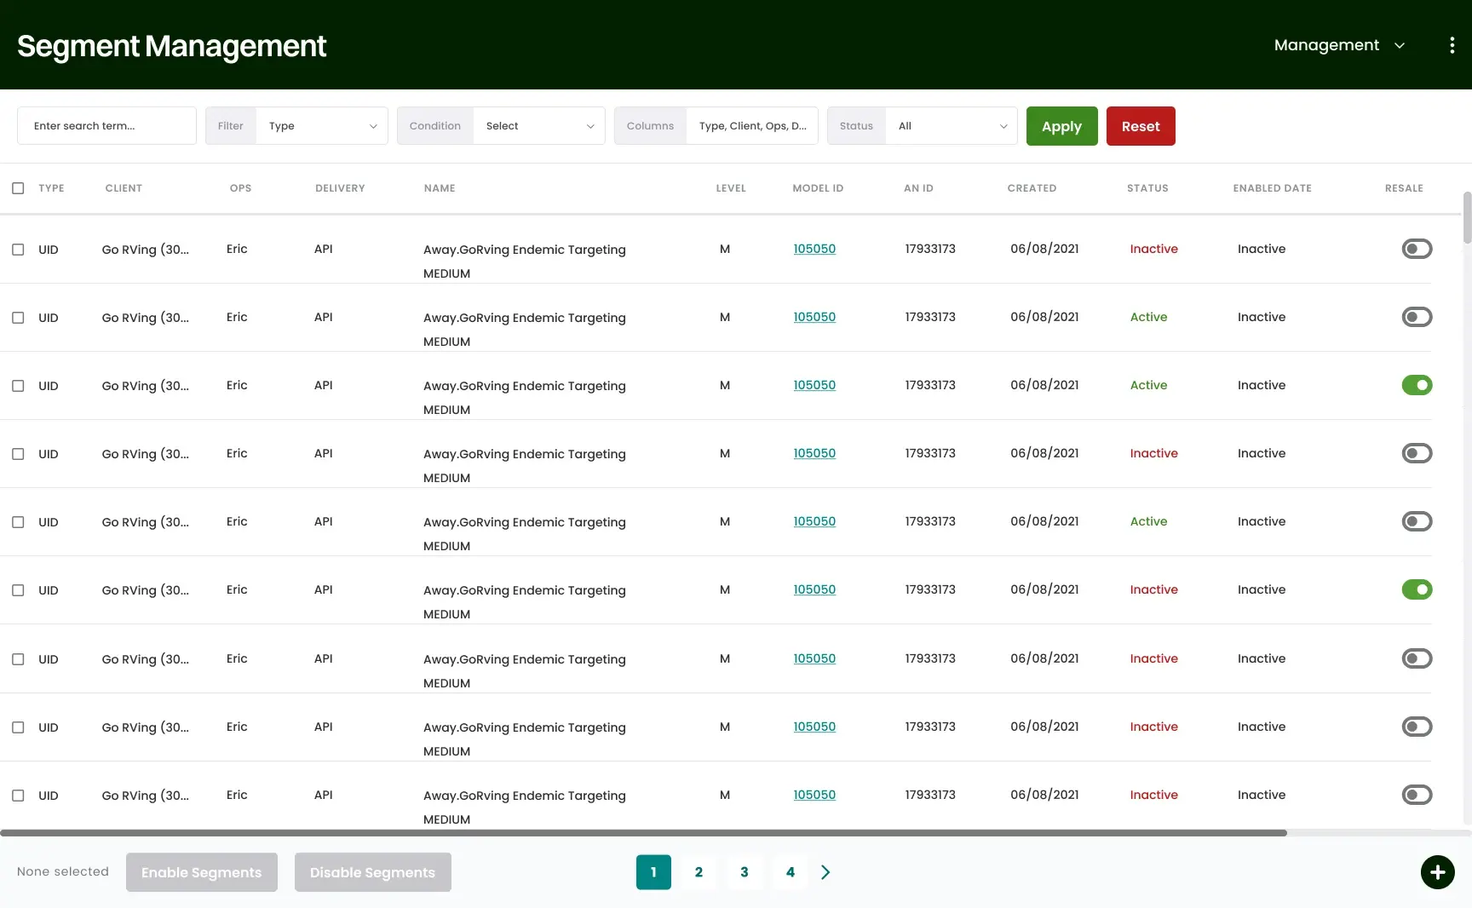The width and height of the screenshot is (1472, 908).
Task: Turn off resale switch in third row
Action: click(1417, 385)
